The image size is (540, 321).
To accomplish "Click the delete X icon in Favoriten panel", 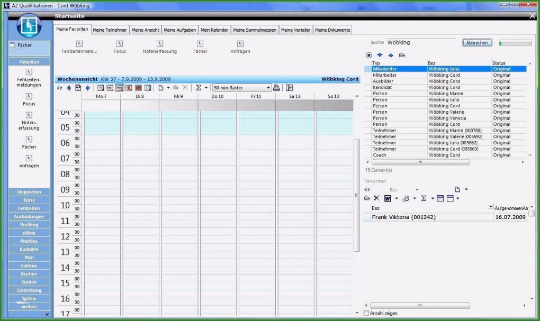I will 376,198.
